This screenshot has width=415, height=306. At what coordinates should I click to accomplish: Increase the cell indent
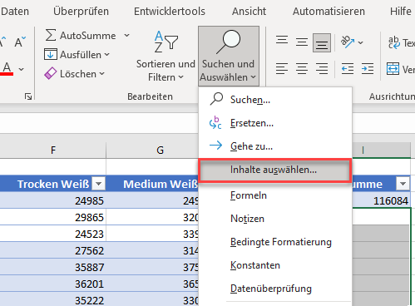[368, 68]
